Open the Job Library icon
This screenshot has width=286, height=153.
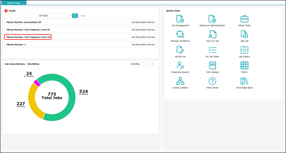(244, 50)
